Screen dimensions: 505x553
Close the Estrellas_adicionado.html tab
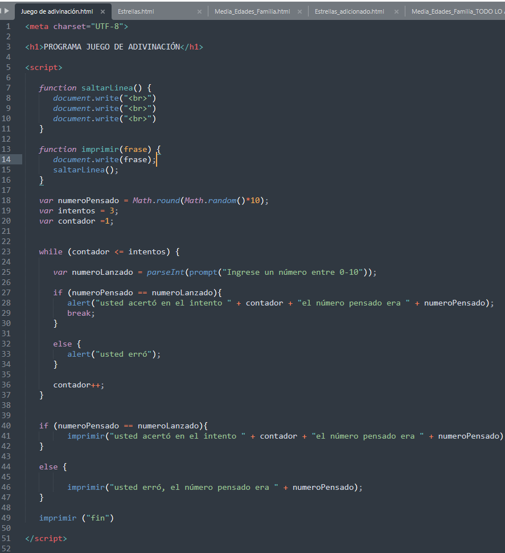(x=396, y=11)
